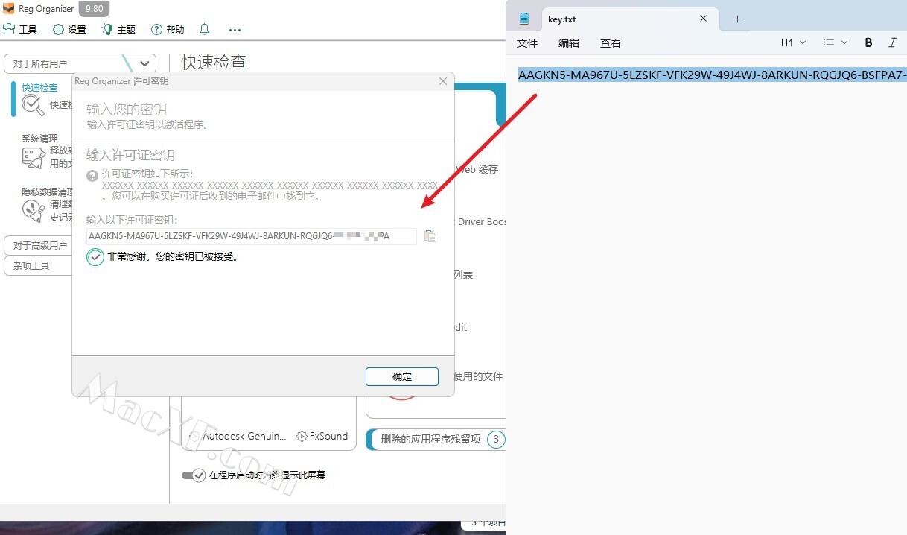Click the Notepad document icon

coord(524,19)
